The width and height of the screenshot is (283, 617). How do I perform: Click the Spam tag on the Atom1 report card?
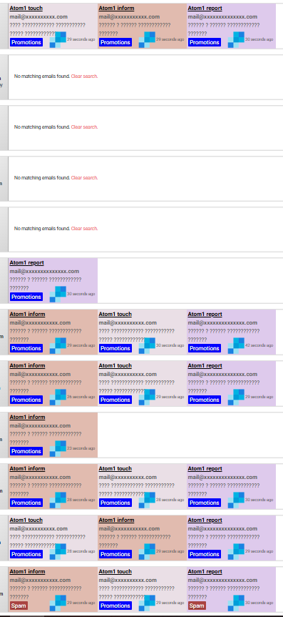pos(197,606)
